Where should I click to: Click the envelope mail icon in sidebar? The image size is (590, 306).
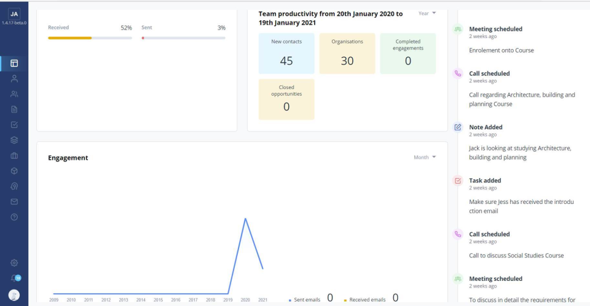[x=14, y=202]
